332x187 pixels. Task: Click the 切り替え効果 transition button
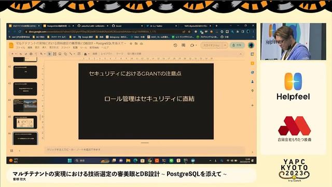(134, 54)
